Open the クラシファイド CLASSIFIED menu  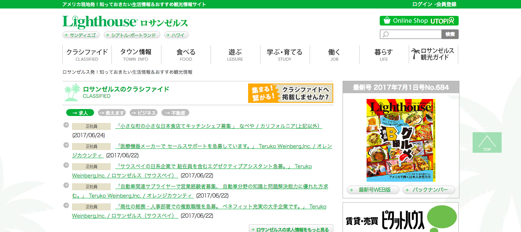pos(87,55)
